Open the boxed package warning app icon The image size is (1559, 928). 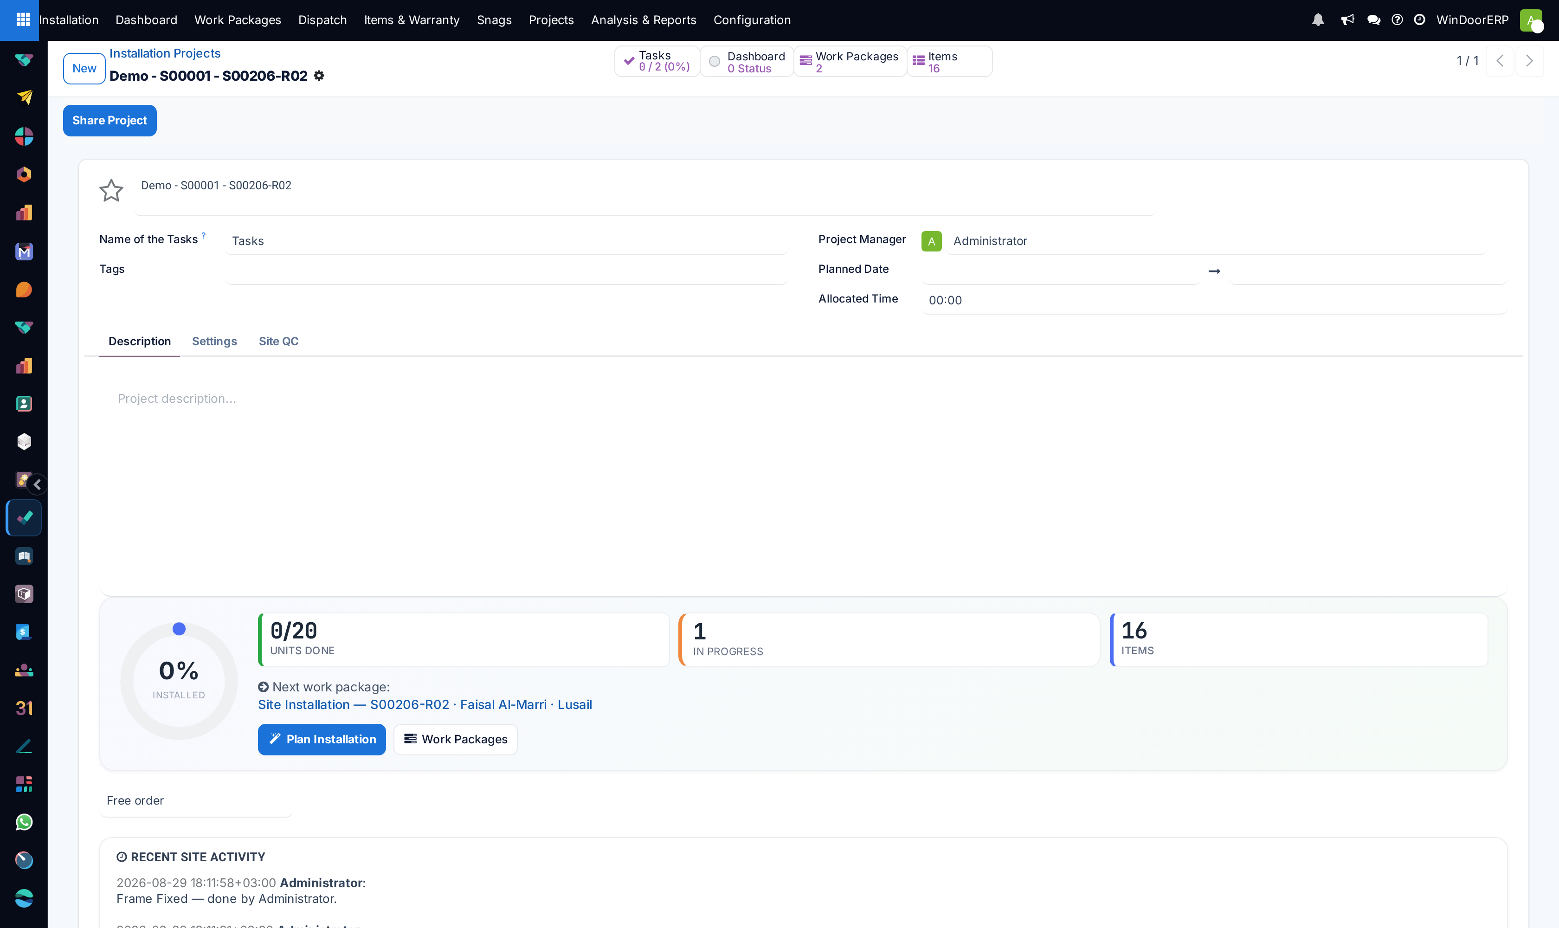click(x=25, y=593)
